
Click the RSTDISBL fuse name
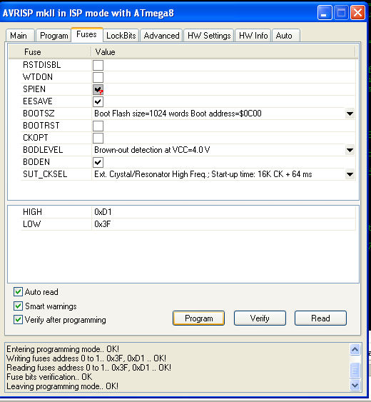(42, 65)
